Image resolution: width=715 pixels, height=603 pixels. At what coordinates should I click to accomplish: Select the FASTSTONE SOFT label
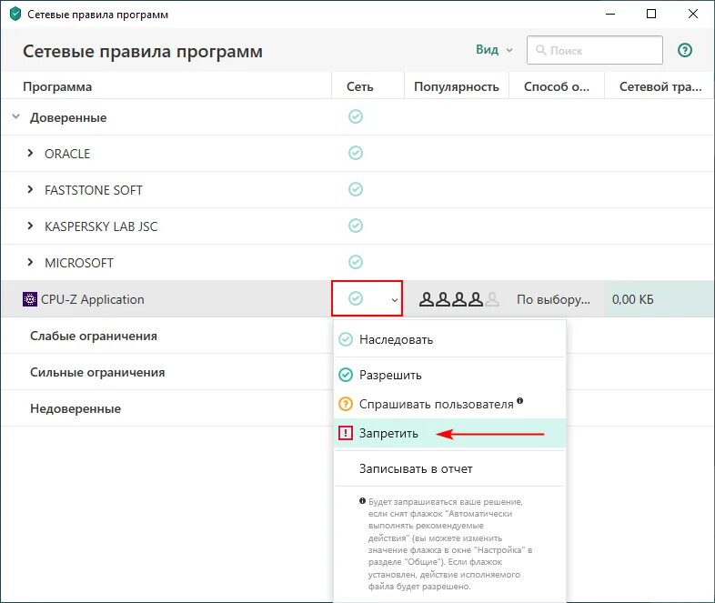94,190
